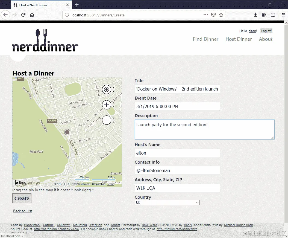Image resolution: width=288 pixels, height=238 pixels.
Task: Open the elton profile link
Action: [252, 31]
